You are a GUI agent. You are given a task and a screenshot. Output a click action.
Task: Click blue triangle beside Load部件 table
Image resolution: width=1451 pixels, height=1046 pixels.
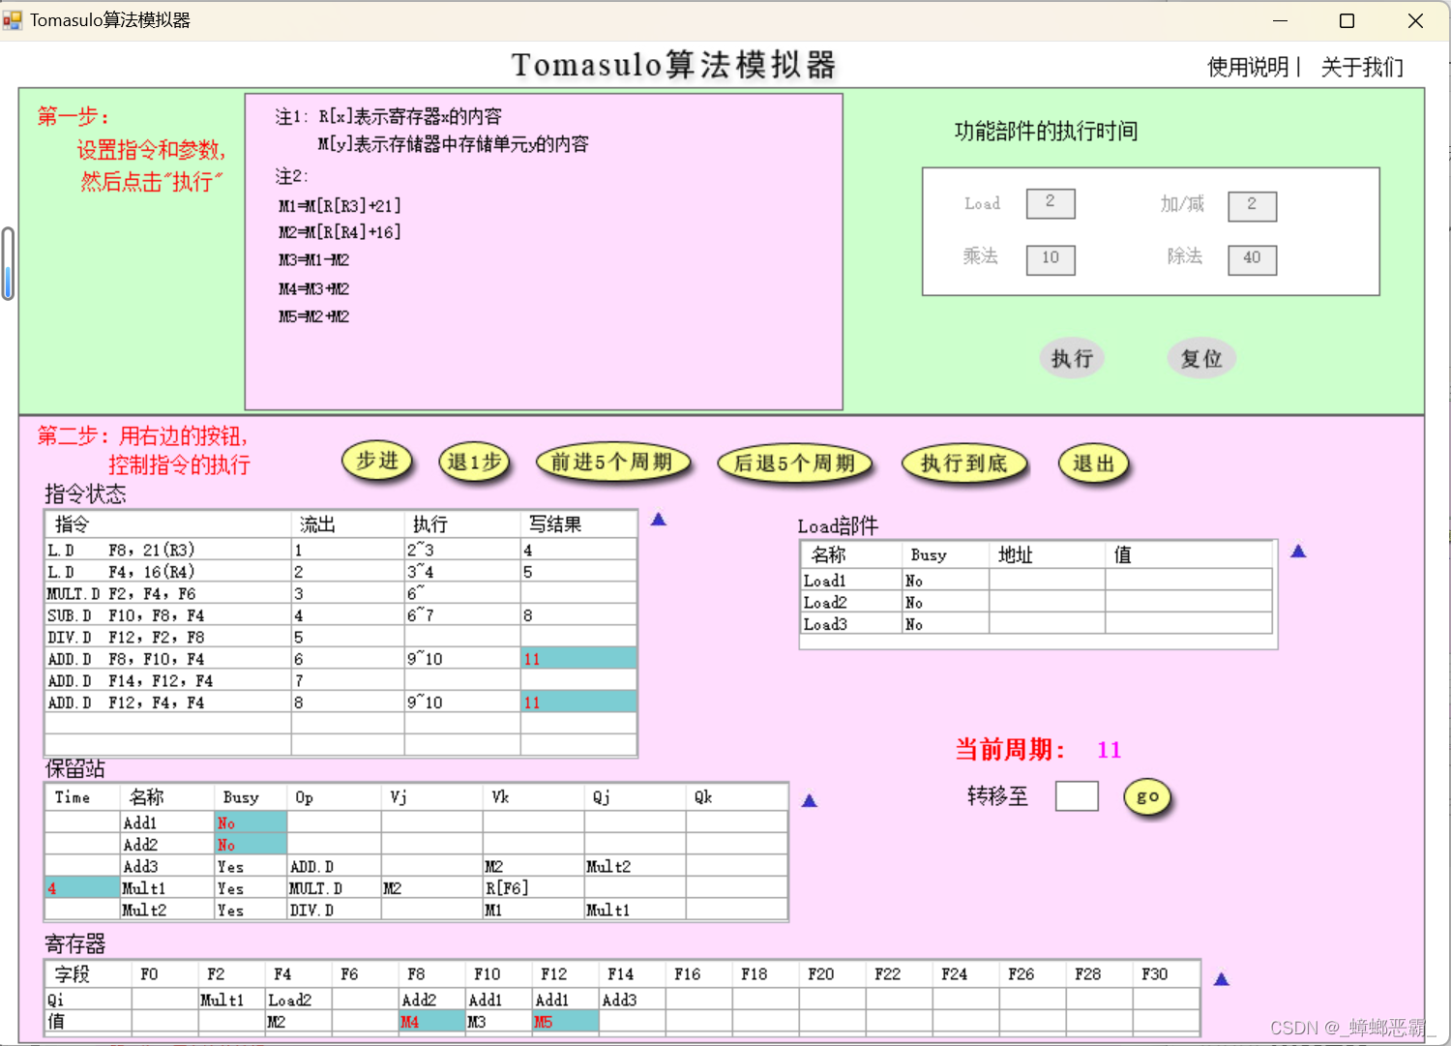pos(1298,552)
